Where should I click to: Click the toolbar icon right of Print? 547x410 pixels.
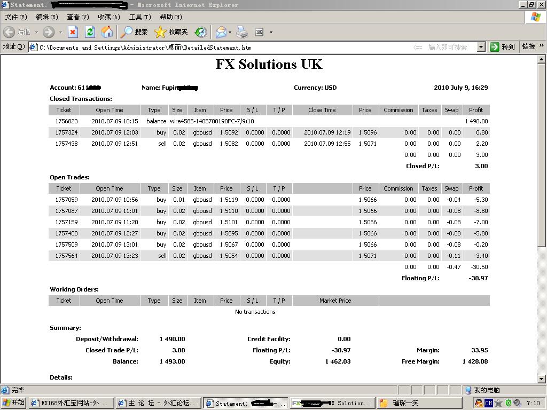(259, 32)
